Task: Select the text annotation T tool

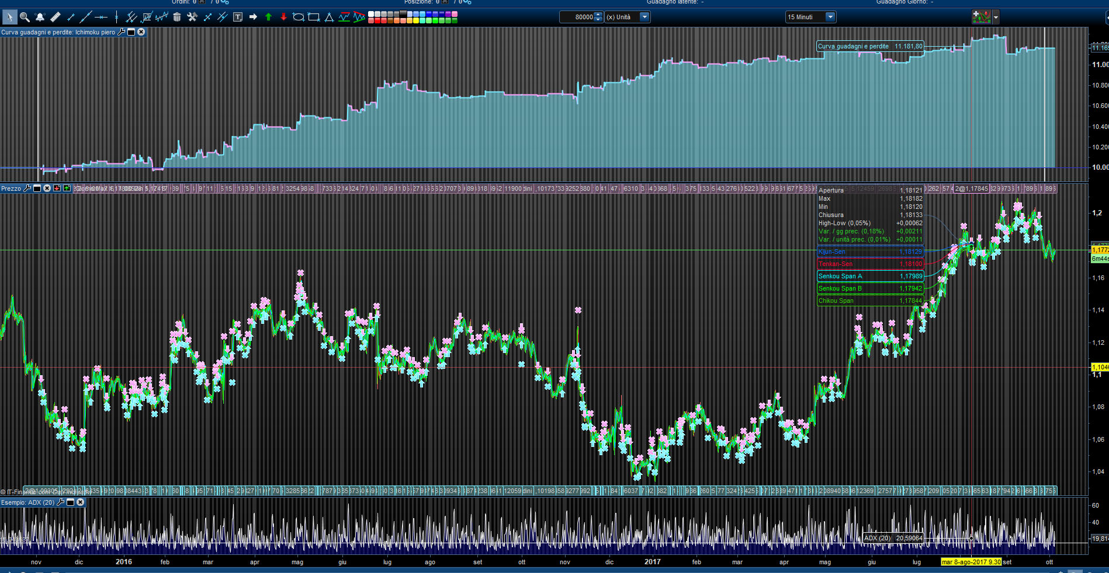Action: point(238,17)
